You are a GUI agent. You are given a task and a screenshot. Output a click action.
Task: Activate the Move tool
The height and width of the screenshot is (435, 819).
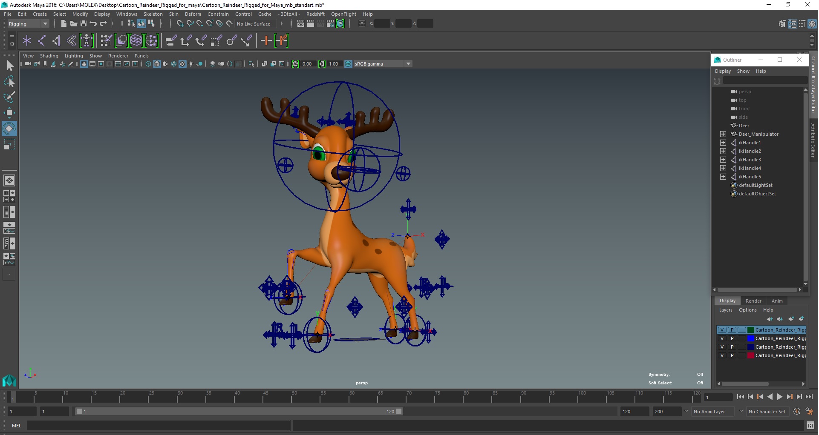tap(9, 113)
